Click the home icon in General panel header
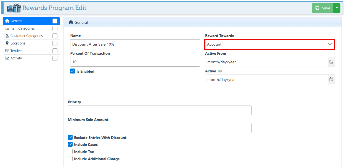Viewport: 344px width, 168px height. 71,22
